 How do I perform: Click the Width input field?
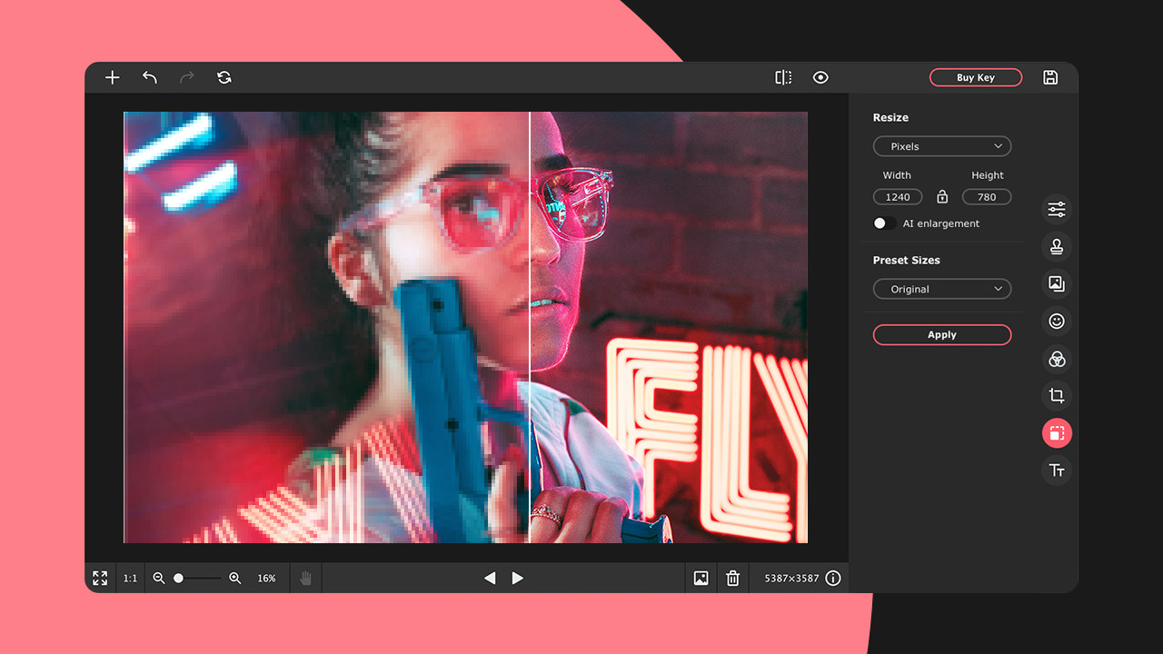click(x=898, y=197)
